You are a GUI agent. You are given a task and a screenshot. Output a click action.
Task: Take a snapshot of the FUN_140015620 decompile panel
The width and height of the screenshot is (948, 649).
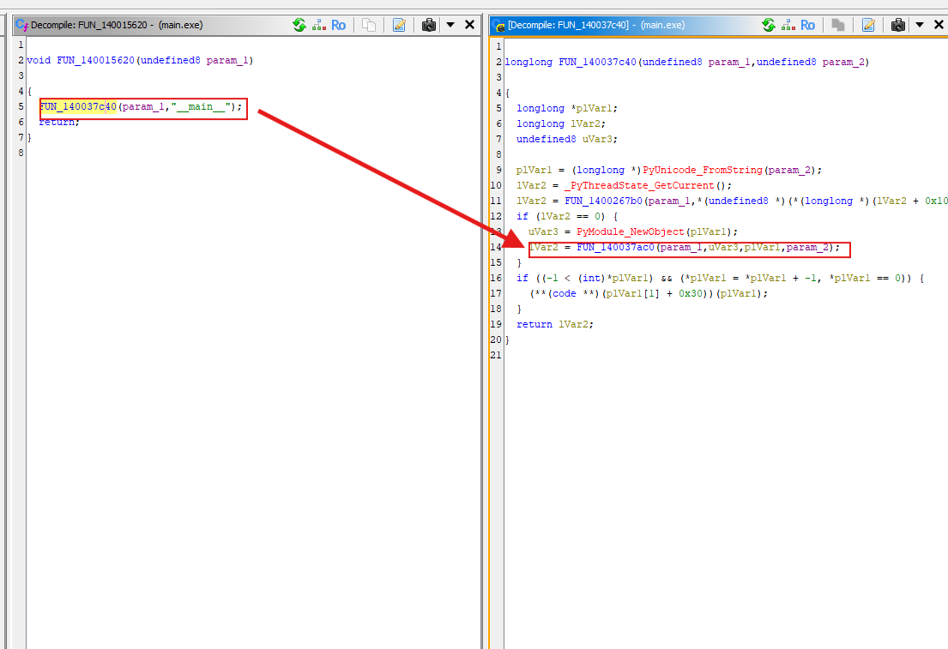point(429,25)
